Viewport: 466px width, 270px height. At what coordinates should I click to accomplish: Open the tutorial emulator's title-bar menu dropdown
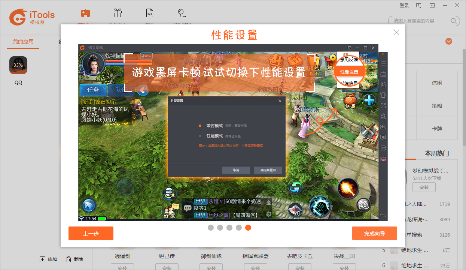click(x=349, y=48)
